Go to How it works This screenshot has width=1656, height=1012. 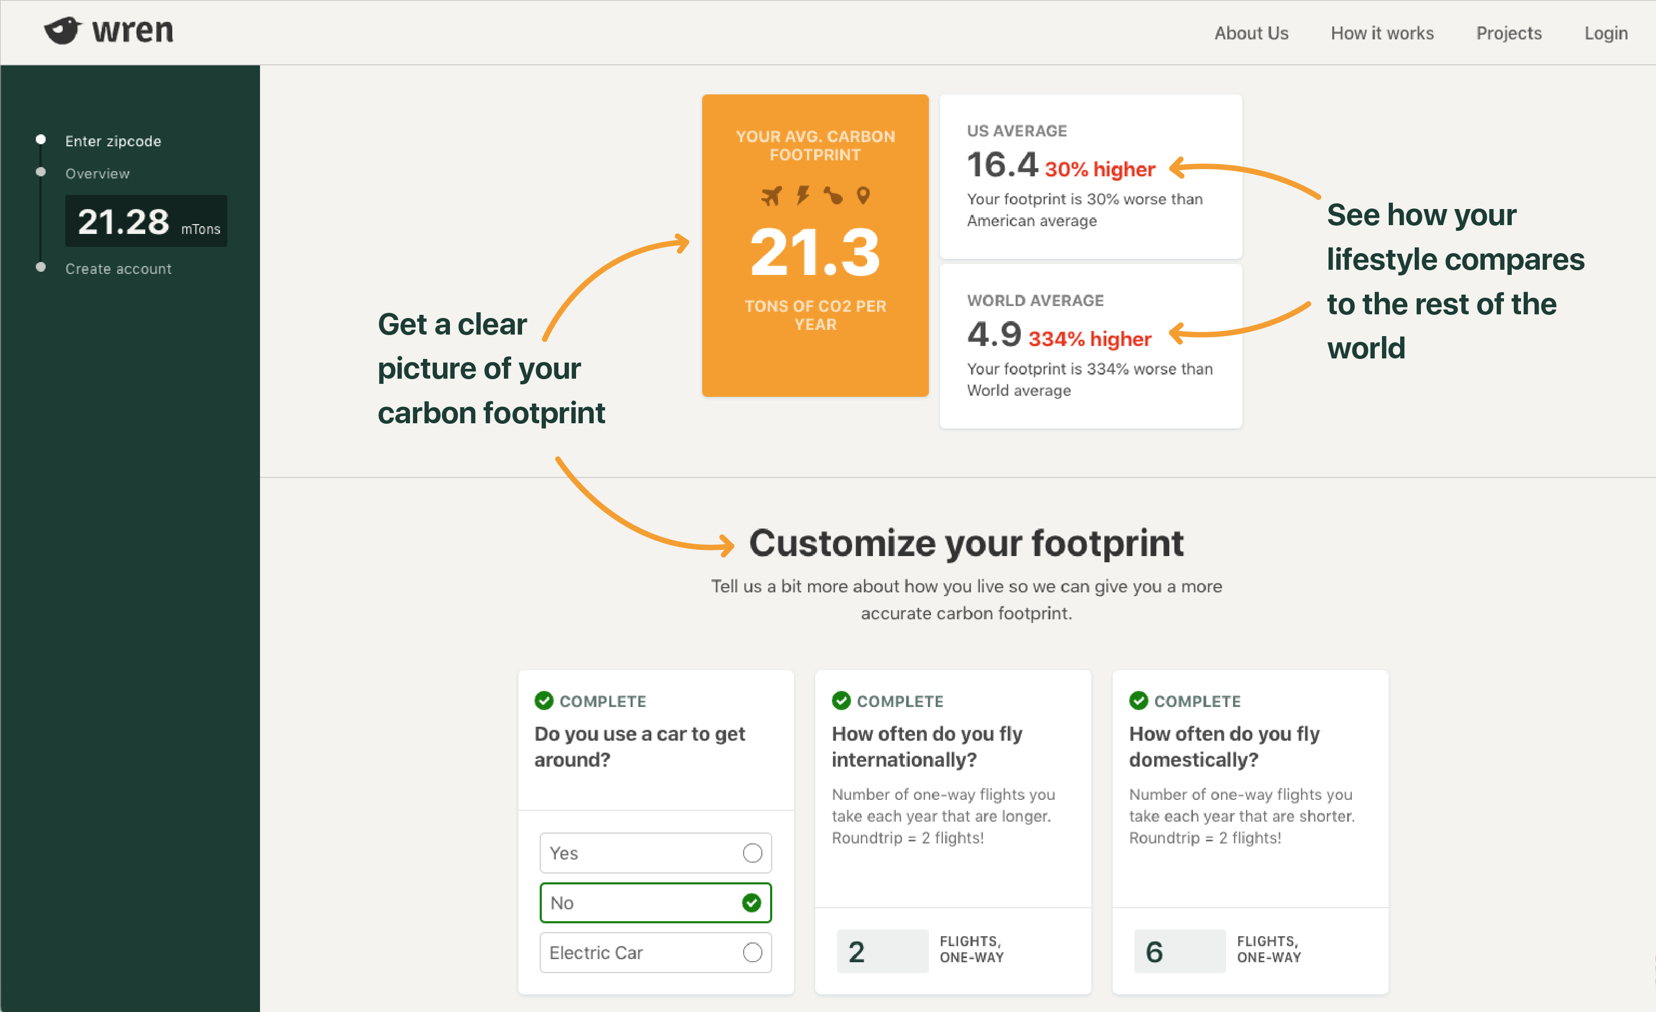pos(1382,33)
